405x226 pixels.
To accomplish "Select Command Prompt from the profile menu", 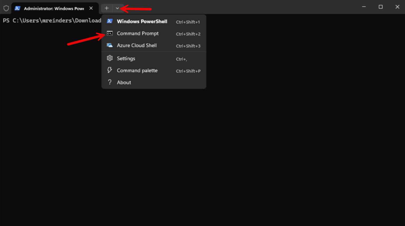I will point(138,33).
